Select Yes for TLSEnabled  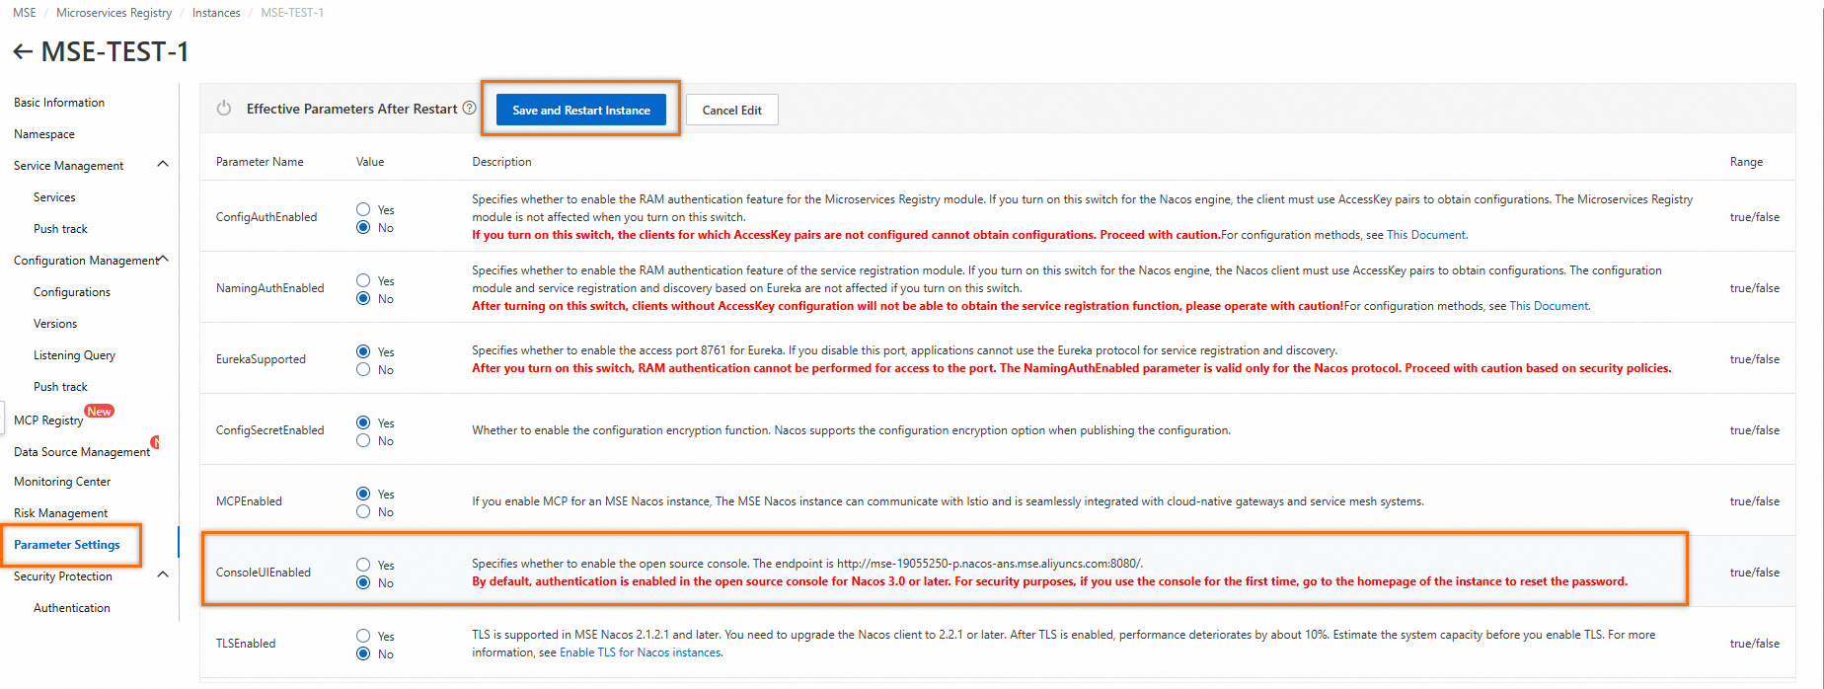[363, 636]
